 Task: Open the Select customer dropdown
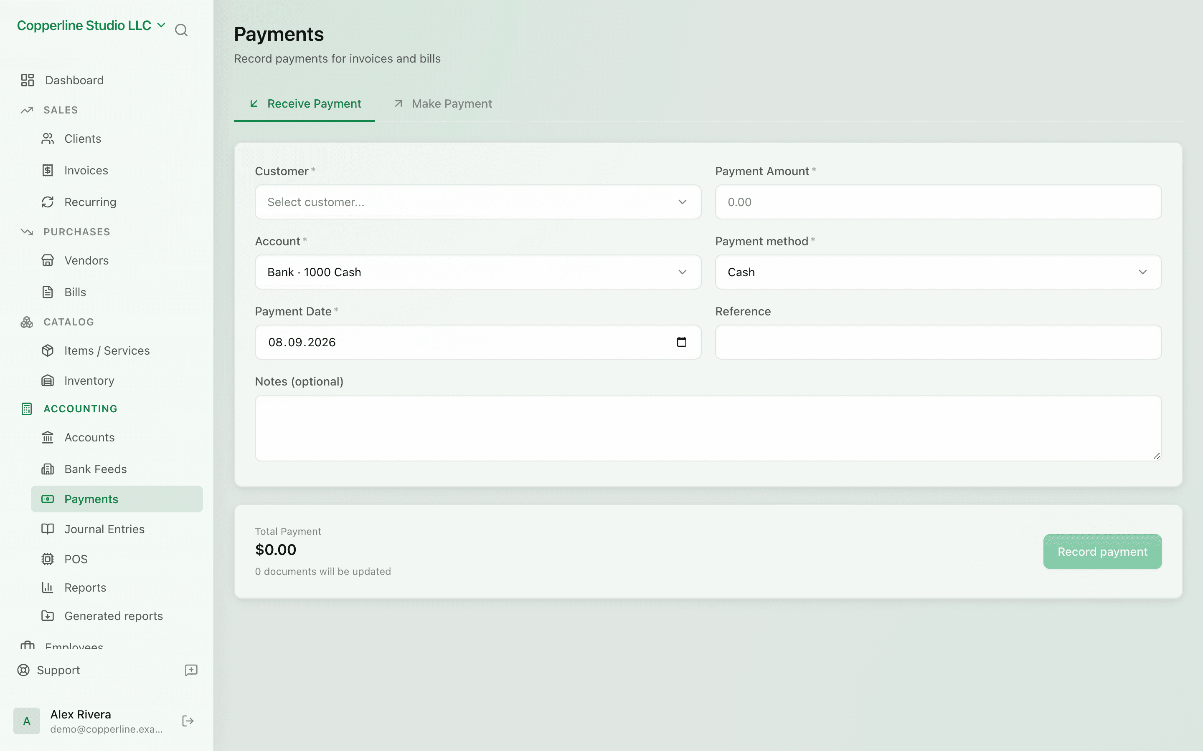(x=478, y=202)
